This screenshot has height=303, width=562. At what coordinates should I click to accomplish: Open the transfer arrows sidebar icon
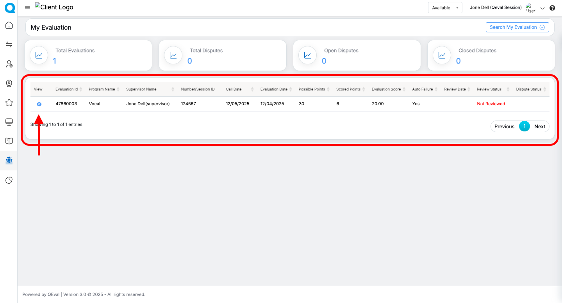(9, 44)
